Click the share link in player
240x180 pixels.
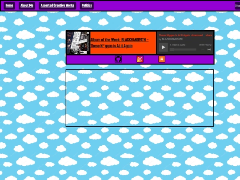(209, 35)
